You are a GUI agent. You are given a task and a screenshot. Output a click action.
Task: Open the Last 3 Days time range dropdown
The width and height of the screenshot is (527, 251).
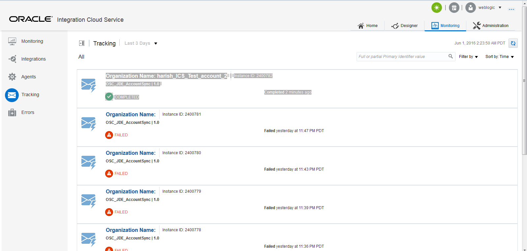[x=141, y=43]
